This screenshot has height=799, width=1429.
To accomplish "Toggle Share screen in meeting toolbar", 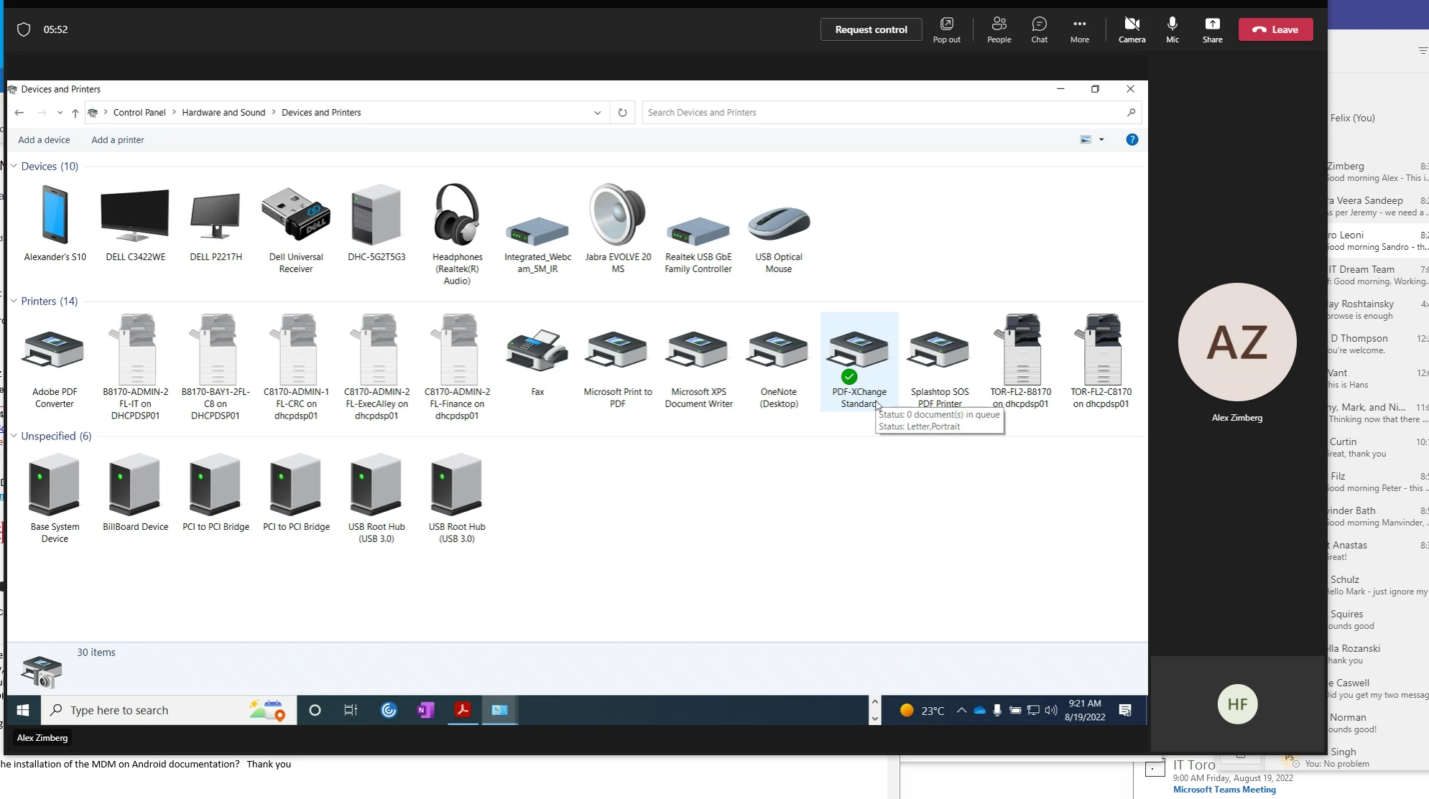I will (x=1212, y=29).
